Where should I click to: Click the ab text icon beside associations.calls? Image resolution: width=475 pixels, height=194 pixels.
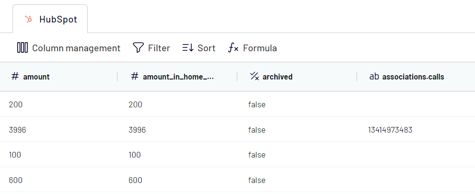point(374,77)
